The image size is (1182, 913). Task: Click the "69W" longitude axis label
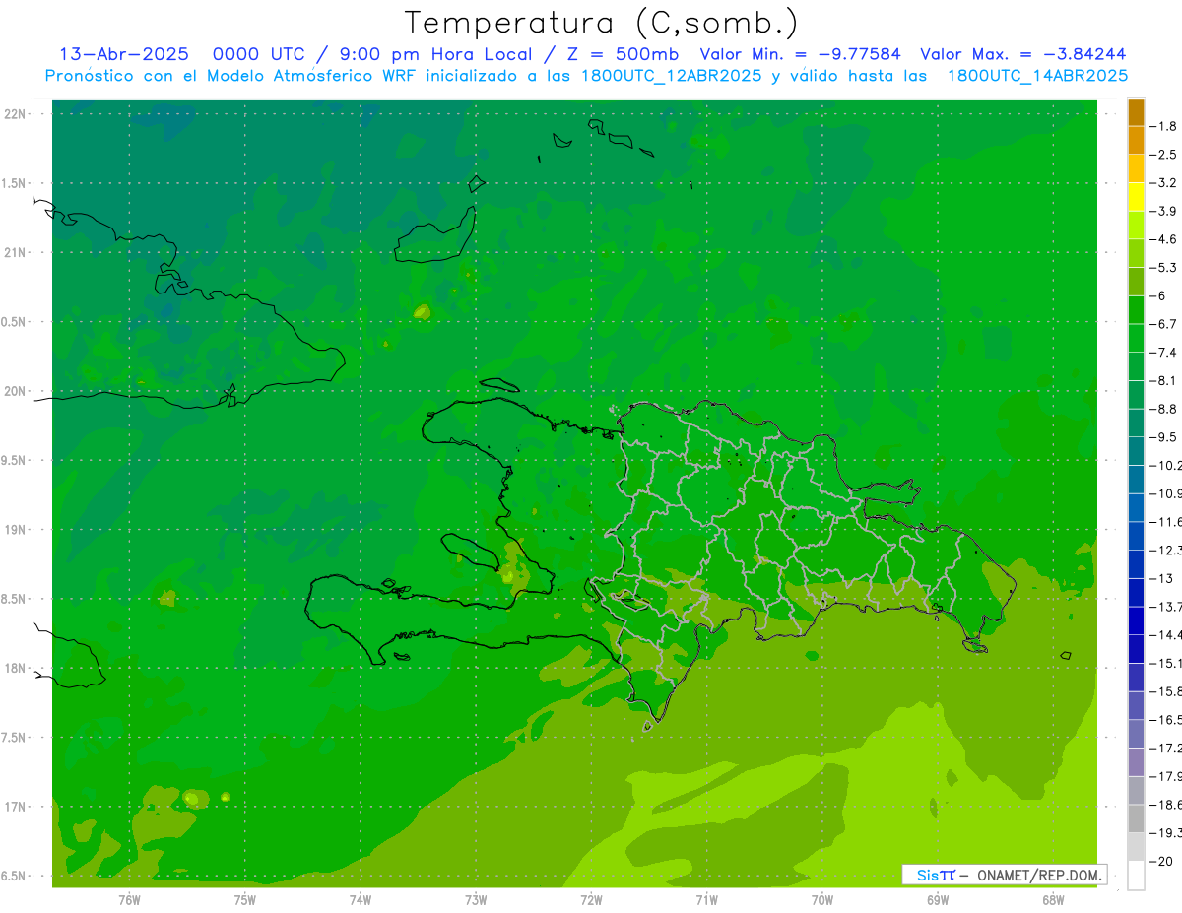(938, 900)
